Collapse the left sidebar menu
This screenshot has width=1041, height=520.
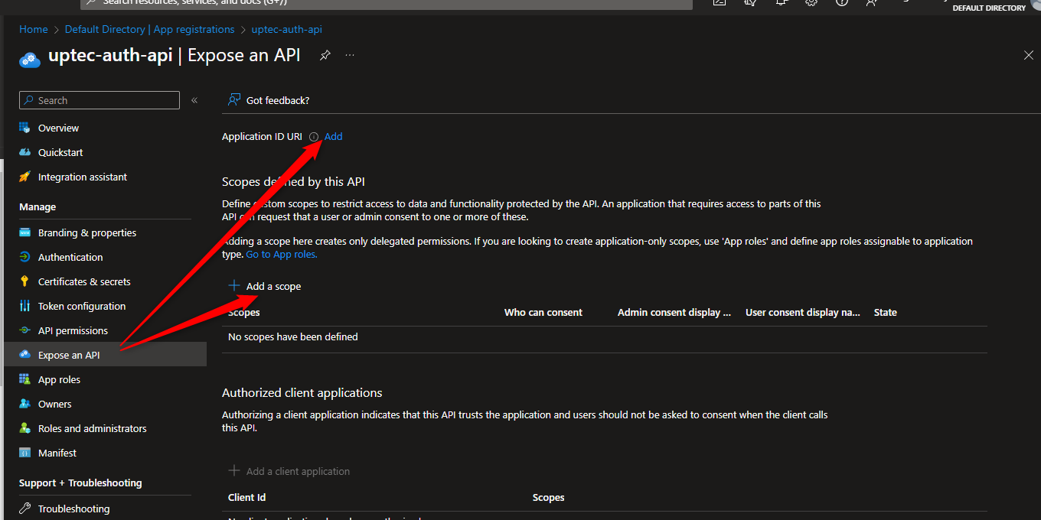tap(194, 100)
